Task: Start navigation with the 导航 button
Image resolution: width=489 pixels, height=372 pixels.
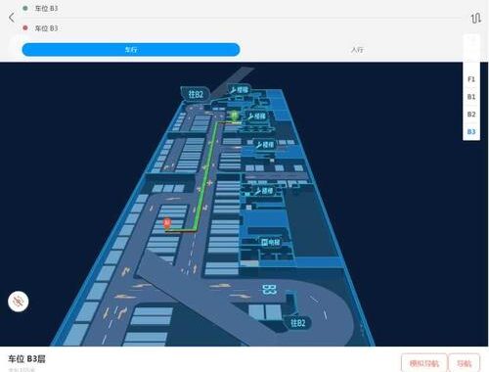Action: point(464,363)
